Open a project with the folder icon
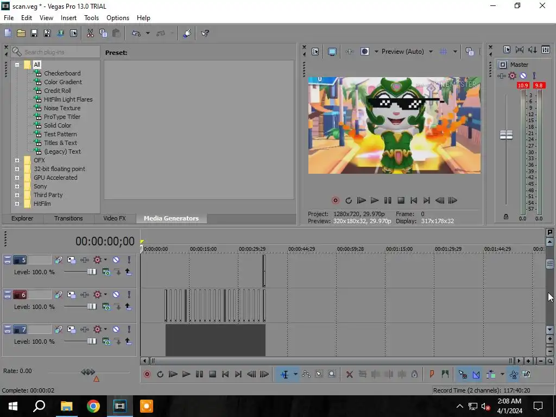Image resolution: width=556 pixels, height=417 pixels. tap(21, 33)
